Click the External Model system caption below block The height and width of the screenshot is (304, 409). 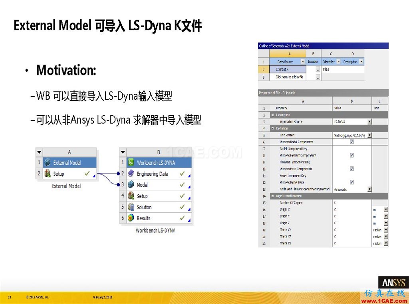(66, 186)
